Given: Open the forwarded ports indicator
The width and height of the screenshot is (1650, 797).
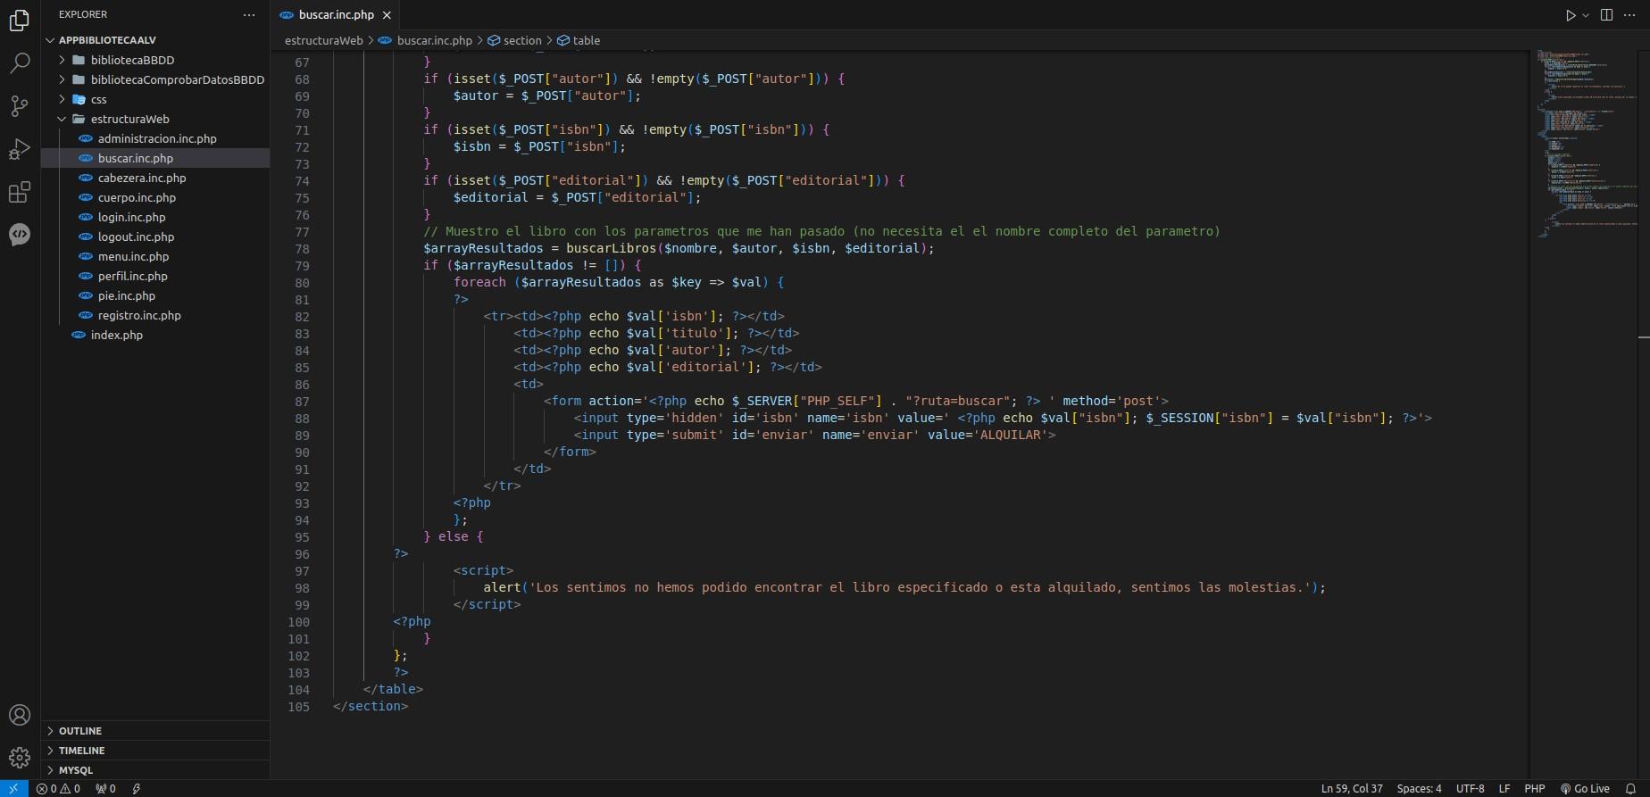Looking at the screenshot, I should [x=105, y=788].
